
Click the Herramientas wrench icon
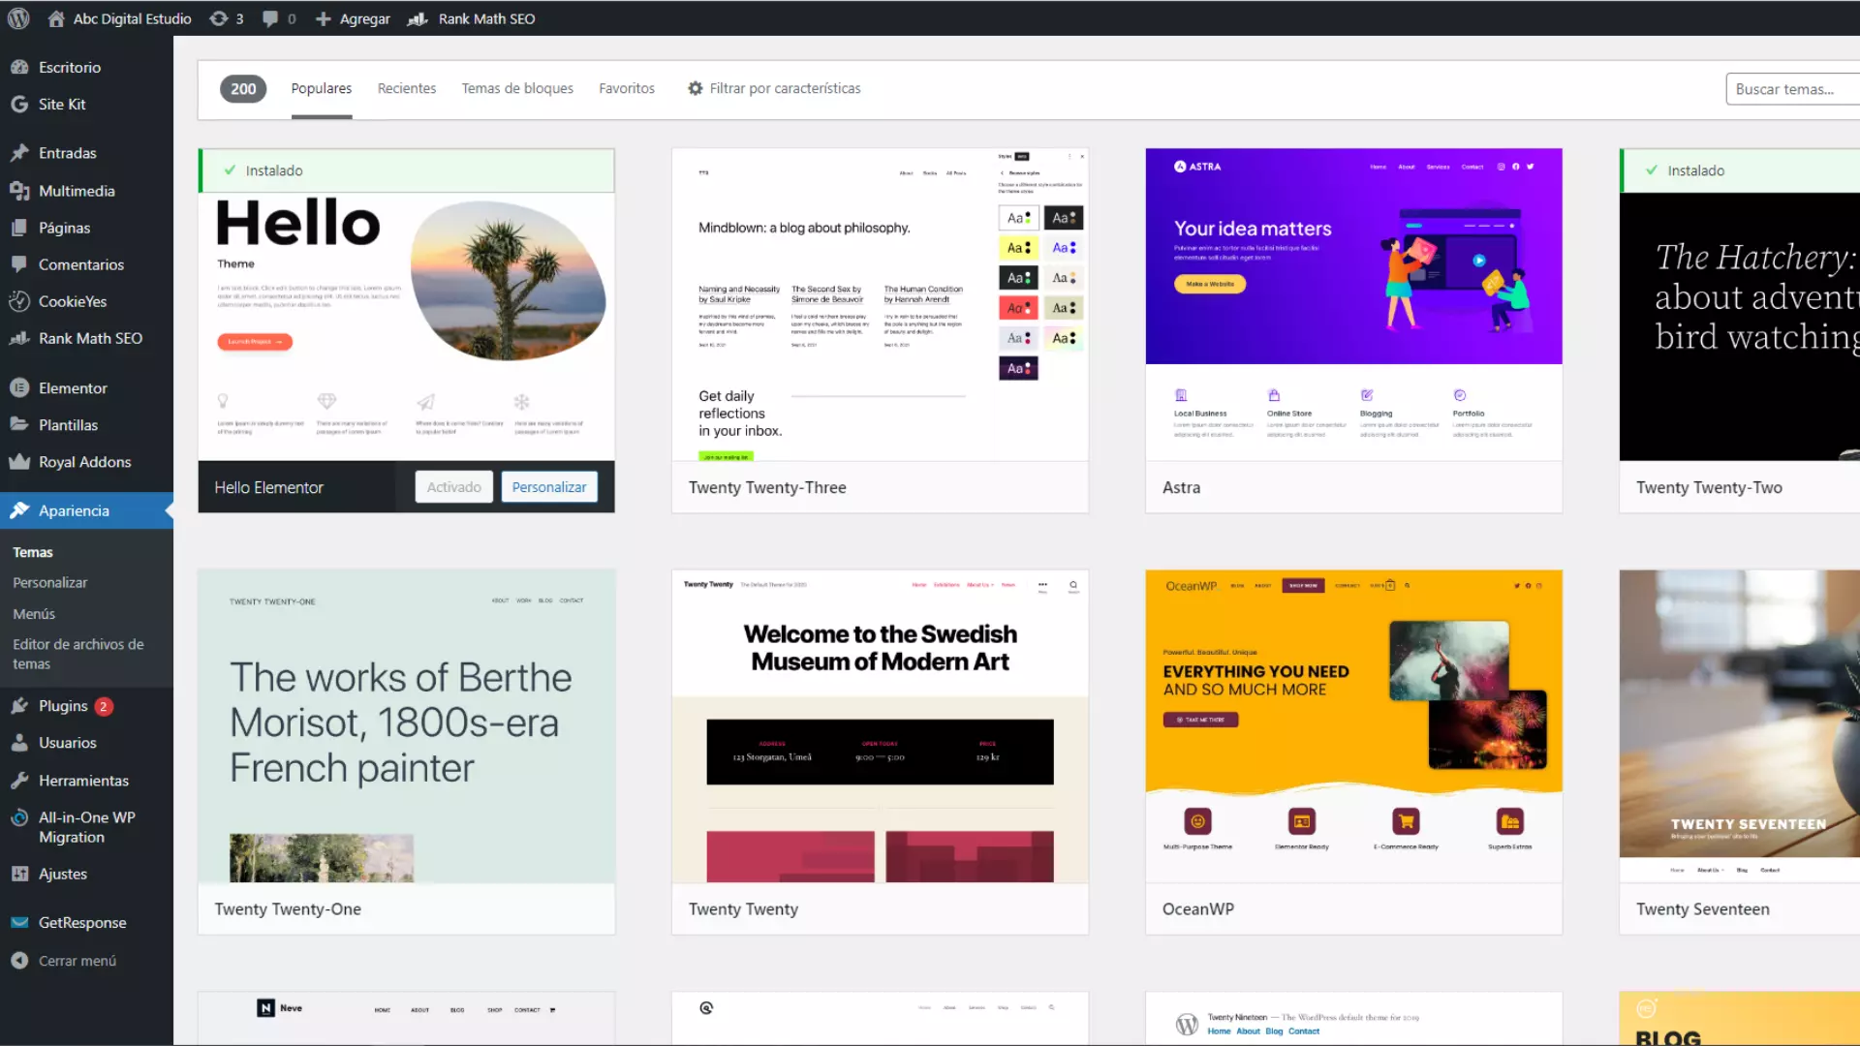pyautogui.click(x=19, y=780)
